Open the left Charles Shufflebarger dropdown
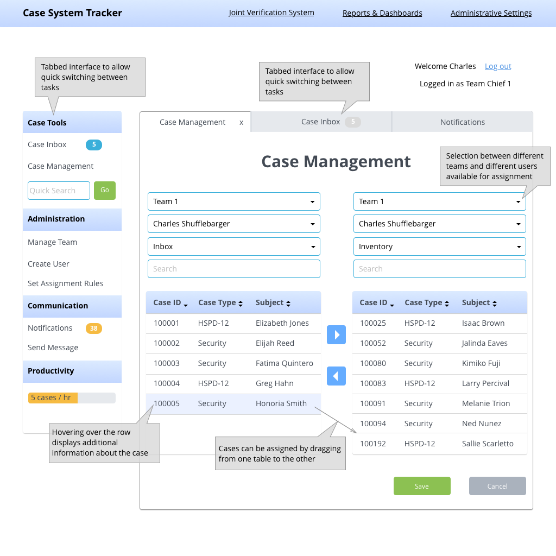Screen dimensions: 556x556 (x=234, y=224)
